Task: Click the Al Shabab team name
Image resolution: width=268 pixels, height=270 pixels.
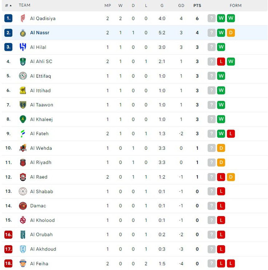Action: pos(41,191)
